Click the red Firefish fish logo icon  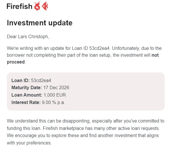tap(45, 6)
